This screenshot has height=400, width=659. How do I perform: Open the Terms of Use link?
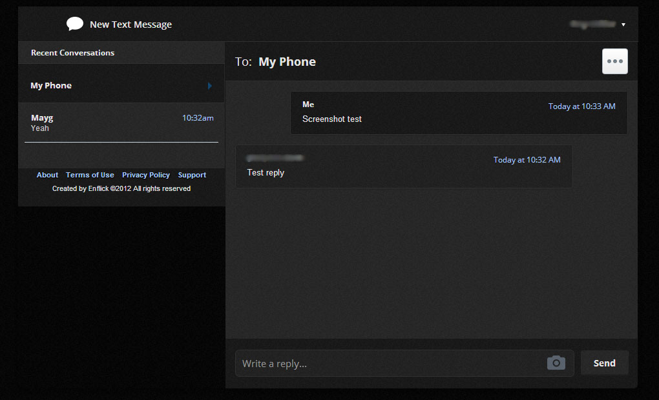coord(90,175)
